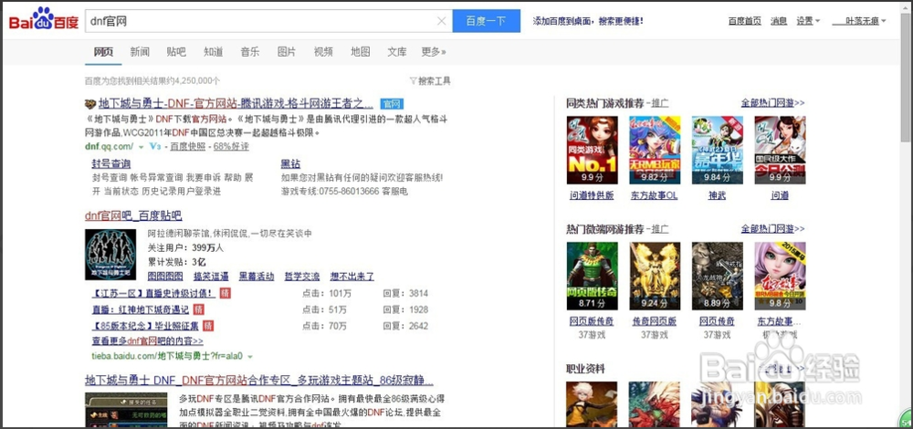Image resolution: width=913 pixels, height=429 pixels.
Task: Switch to the 贴吧 tab
Action: coord(176,52)
